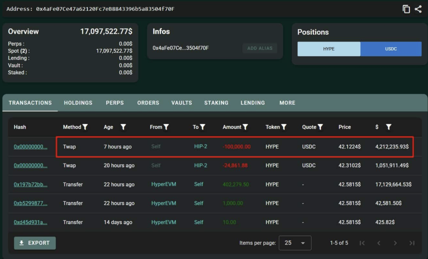Select the HYPE position segment
The image size is (428, 259).
click(x=329, y=49)
